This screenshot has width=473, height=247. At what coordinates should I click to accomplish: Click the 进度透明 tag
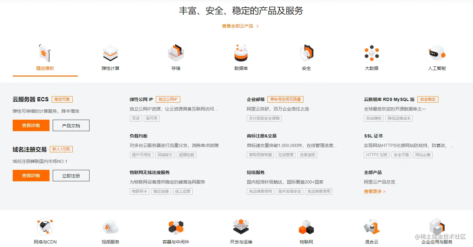click(x=307, y=155)
